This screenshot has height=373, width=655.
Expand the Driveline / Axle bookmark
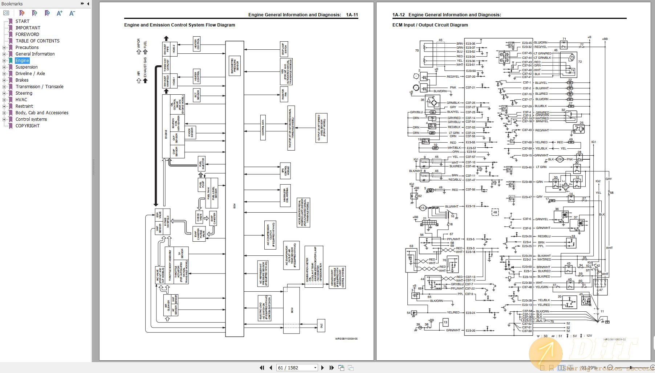click(x=4, y=74)
